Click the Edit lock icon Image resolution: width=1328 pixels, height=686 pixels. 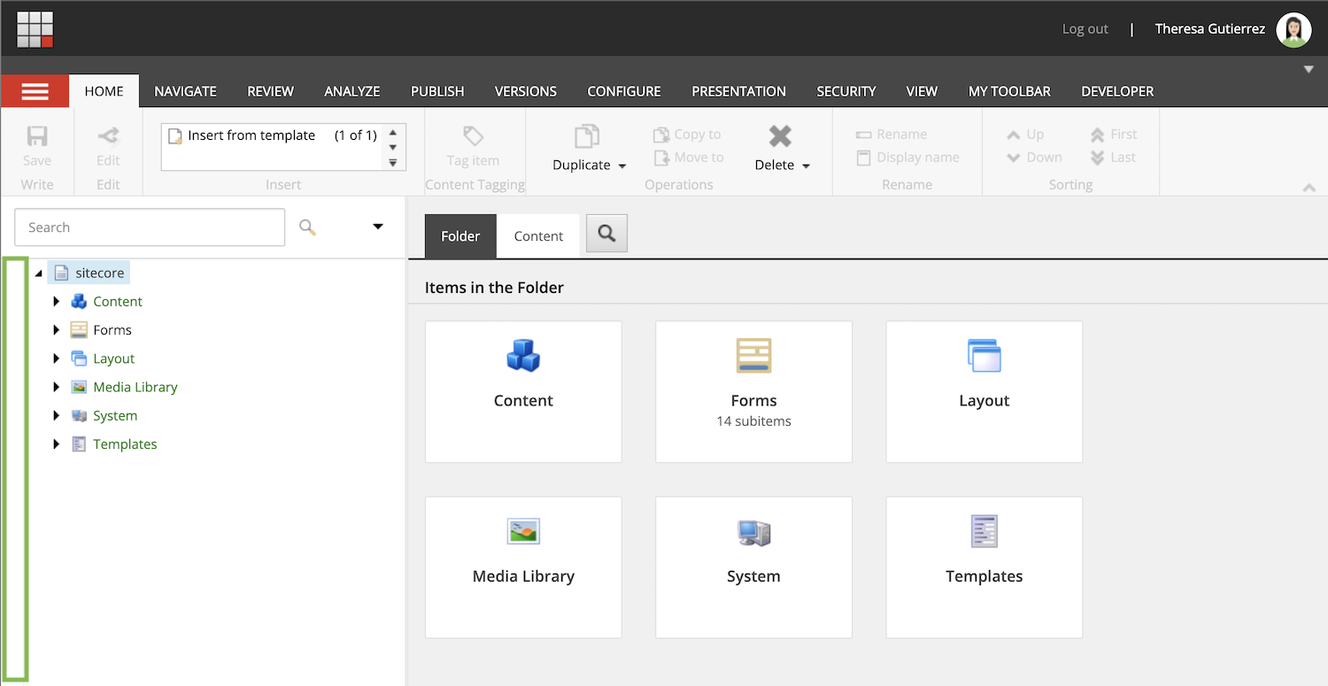tap(108, 135)
